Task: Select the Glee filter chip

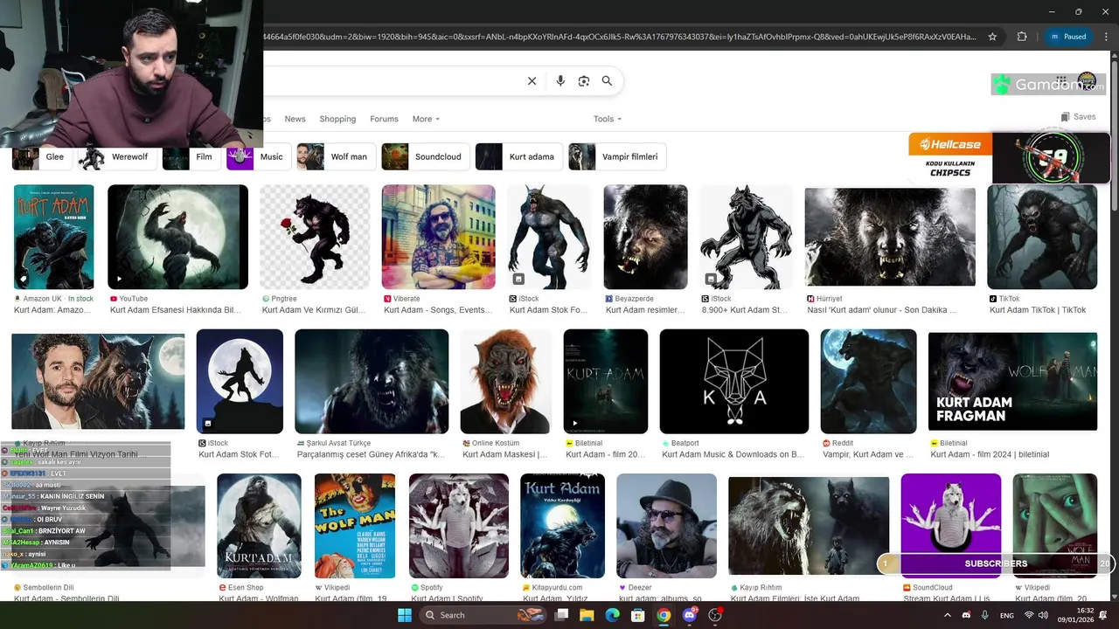Action: point(41,157)
